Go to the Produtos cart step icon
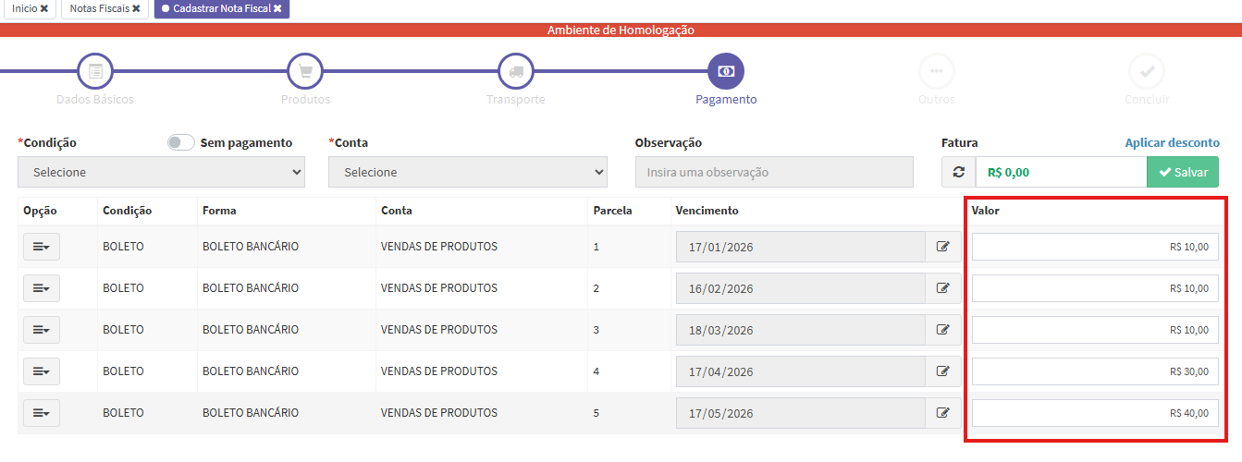 305,71
